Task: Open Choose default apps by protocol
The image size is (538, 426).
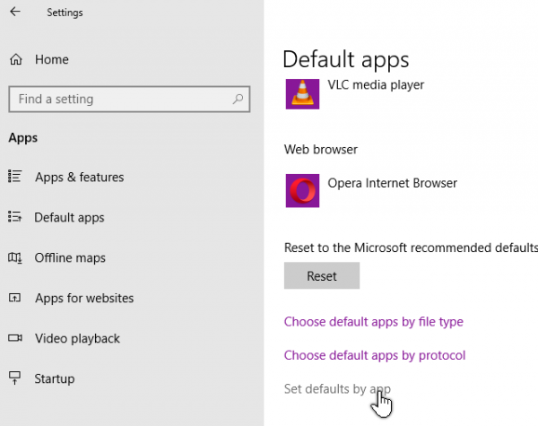Action: [x=375, y=356]
